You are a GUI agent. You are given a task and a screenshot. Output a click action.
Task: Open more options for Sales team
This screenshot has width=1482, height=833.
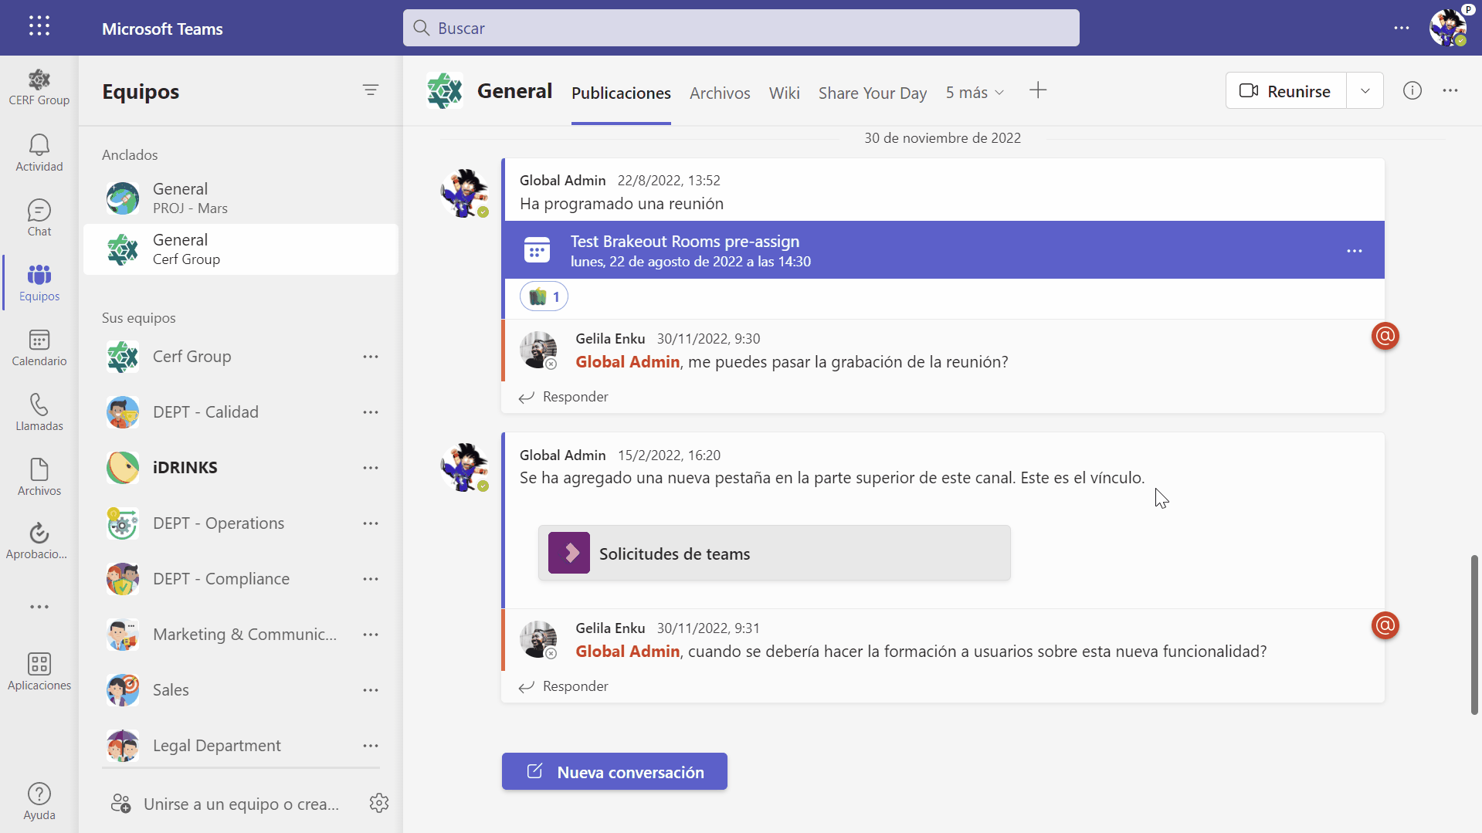coord(371,690)
